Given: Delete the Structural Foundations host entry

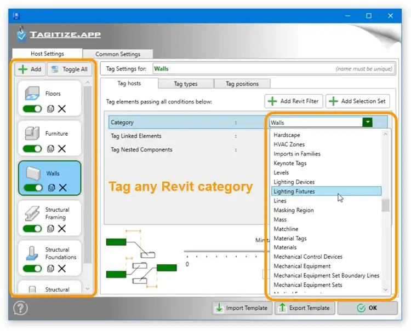Looking at the screenshot, I should (62, 269).
